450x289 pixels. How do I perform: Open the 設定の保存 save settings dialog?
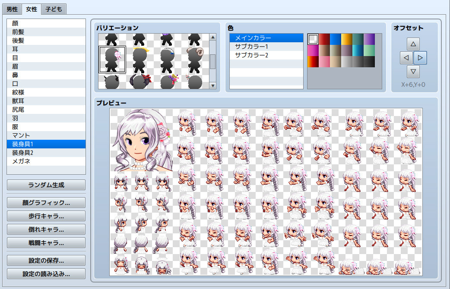pos(46,260)
